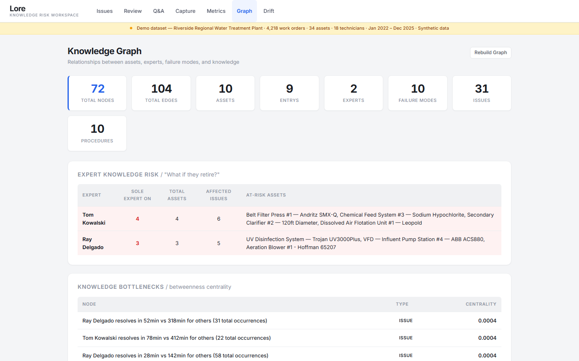The width and height of the screenshot is (579, 361).
Task: Click the Total Edges stat card
Action: (161, 93)
